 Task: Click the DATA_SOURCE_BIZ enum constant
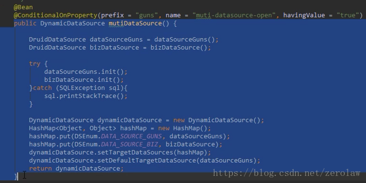point(129,144)
